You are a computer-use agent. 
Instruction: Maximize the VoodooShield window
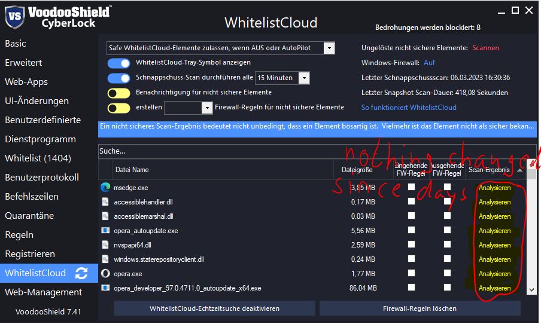515,10
